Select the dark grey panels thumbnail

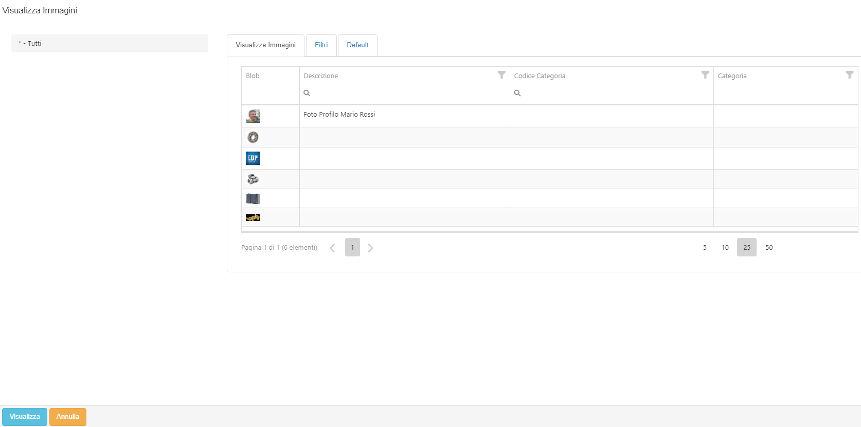[253, 198]
